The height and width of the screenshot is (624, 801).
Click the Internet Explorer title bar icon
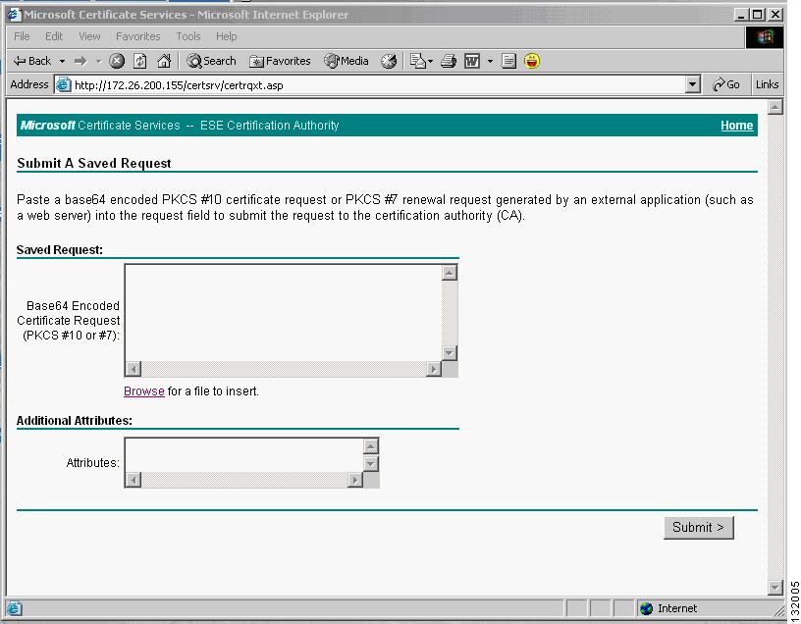(x=15, y=15)
